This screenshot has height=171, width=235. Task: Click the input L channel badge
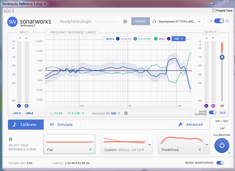point(19,106)
